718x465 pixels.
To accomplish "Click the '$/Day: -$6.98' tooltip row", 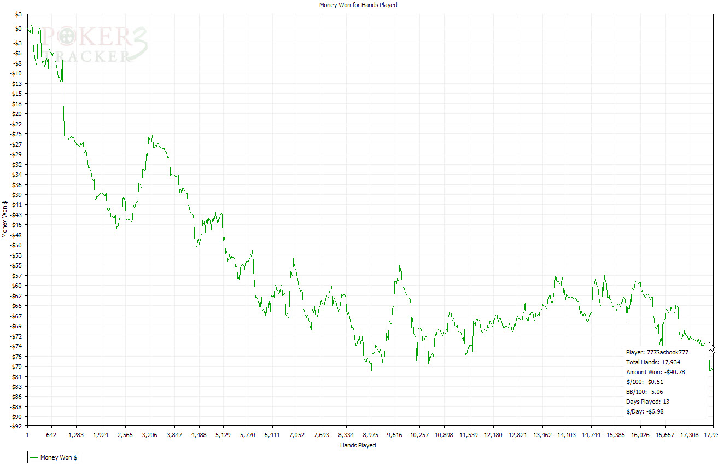I will (x=645, y=411).
